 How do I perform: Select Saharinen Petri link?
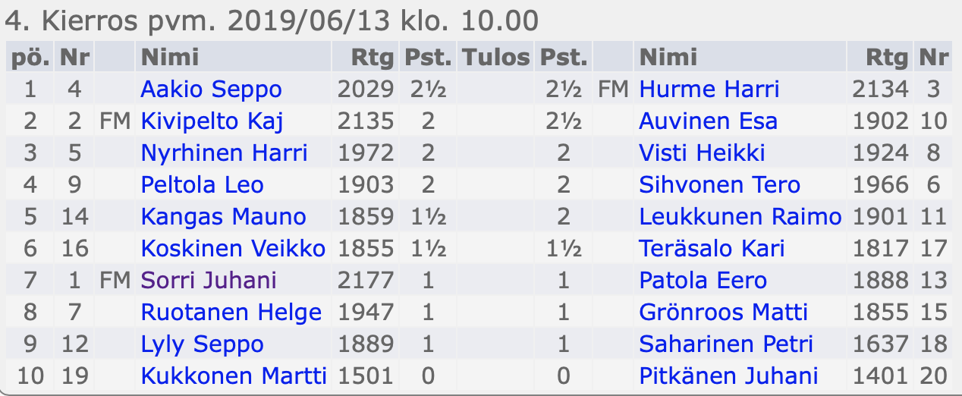pos(726,344)
